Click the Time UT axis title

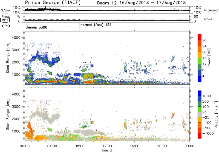click(107, 150)
